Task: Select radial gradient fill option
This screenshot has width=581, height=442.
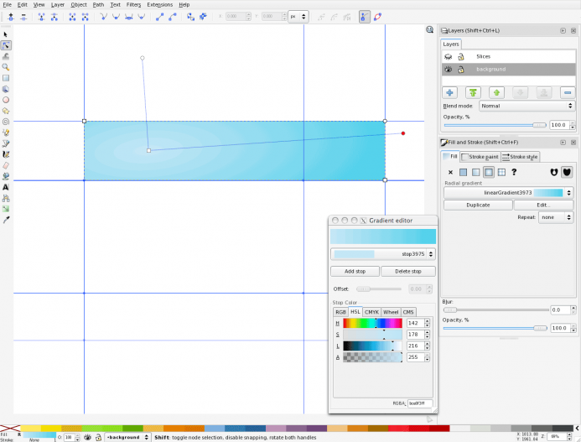Action: 489,172
